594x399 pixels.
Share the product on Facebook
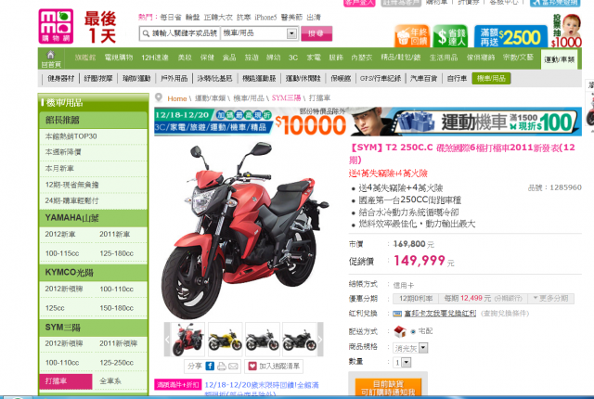click(210, 367)
